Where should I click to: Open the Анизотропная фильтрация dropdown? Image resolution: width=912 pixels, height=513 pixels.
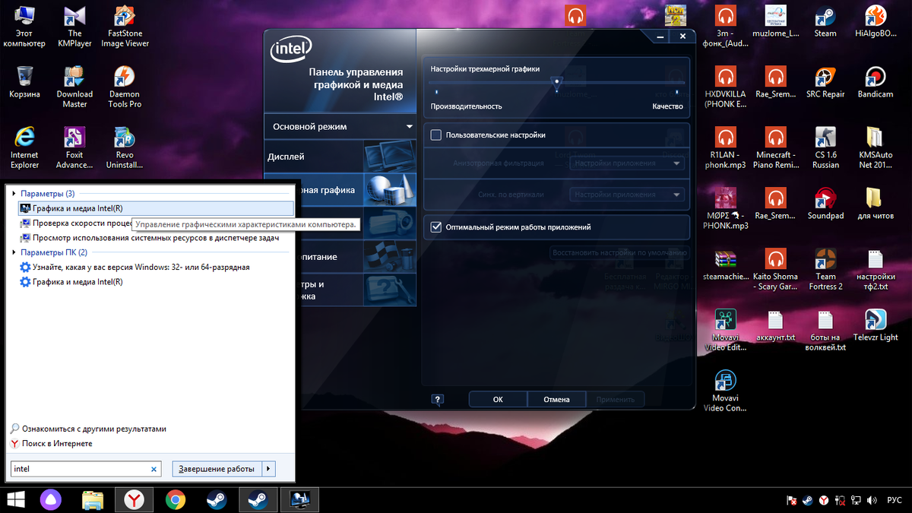coord(627,163)
